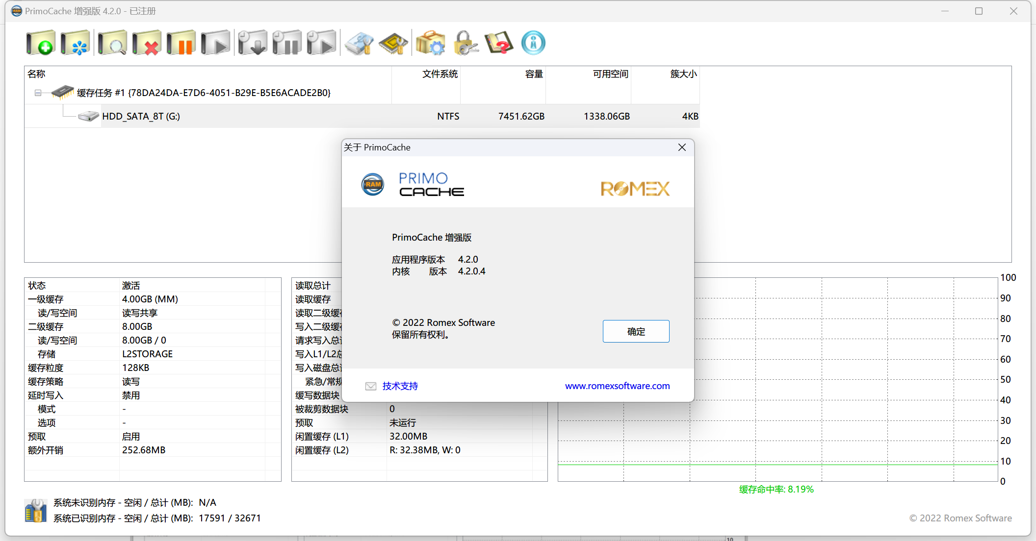This screenshot has width=1036, height=541.
Task: Click the 未运行 prefetch status value
Action: point(403,422)
